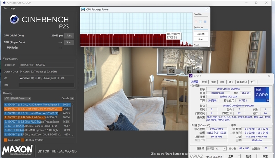Viewport: 275px width, 158px height.
Task: Click the 10.209 W current value field
Action: (x=201, y=27)
